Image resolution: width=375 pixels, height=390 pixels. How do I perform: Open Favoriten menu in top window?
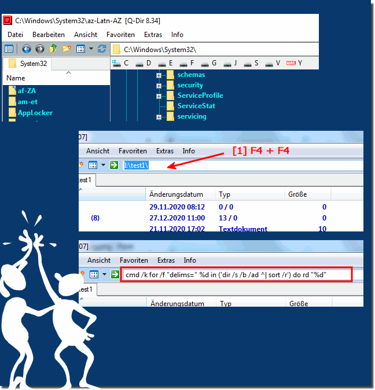(120, 35)
